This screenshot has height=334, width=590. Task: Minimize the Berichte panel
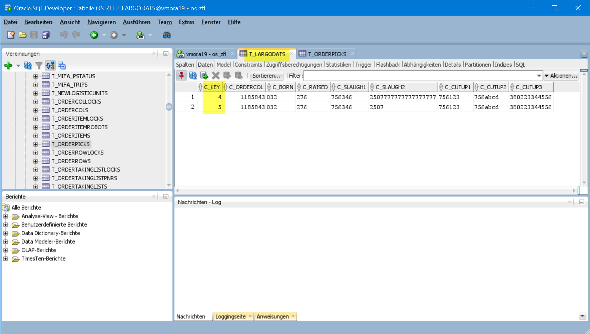166,196
